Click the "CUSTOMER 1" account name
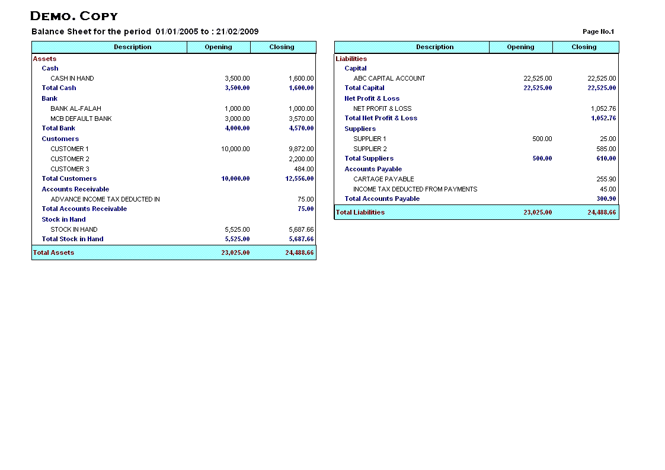The height and width of the screenshot is (470, 665). 69,149
